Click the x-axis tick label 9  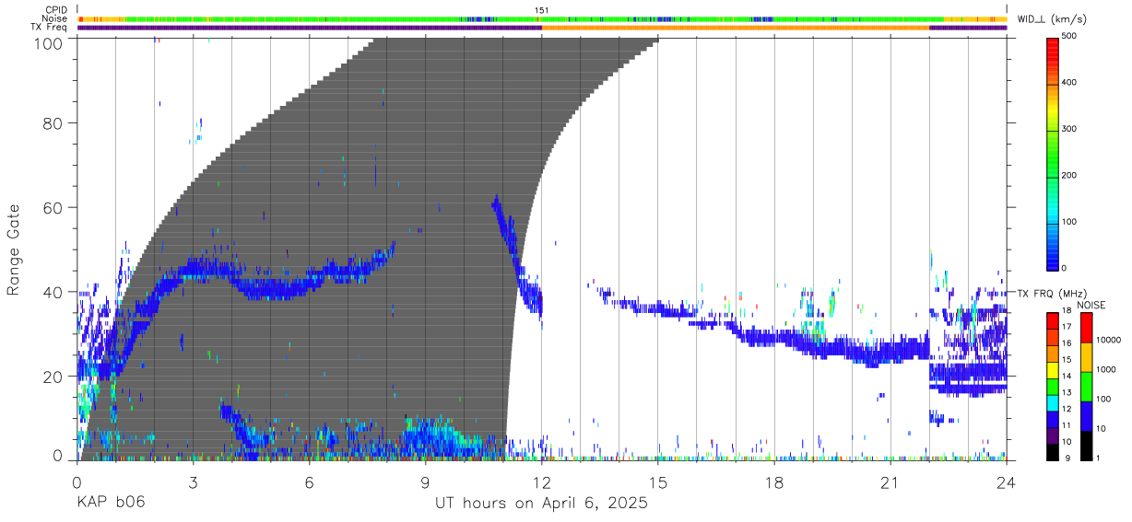tap(425, 482)
